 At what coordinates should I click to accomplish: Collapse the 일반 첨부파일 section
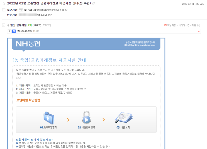(x=4, y=25)
